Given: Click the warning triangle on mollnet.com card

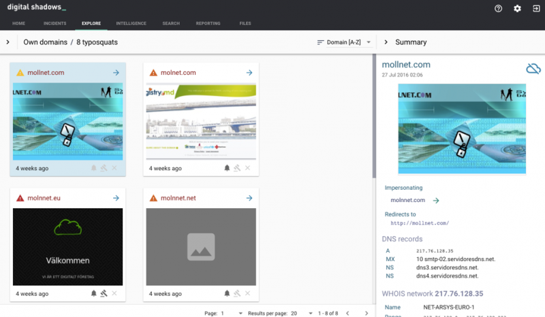Looking at the screenshot, I should pyautogui.click(x=20, y=73).
